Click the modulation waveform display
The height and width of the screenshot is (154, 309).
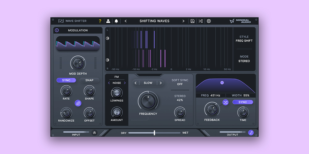78,44
